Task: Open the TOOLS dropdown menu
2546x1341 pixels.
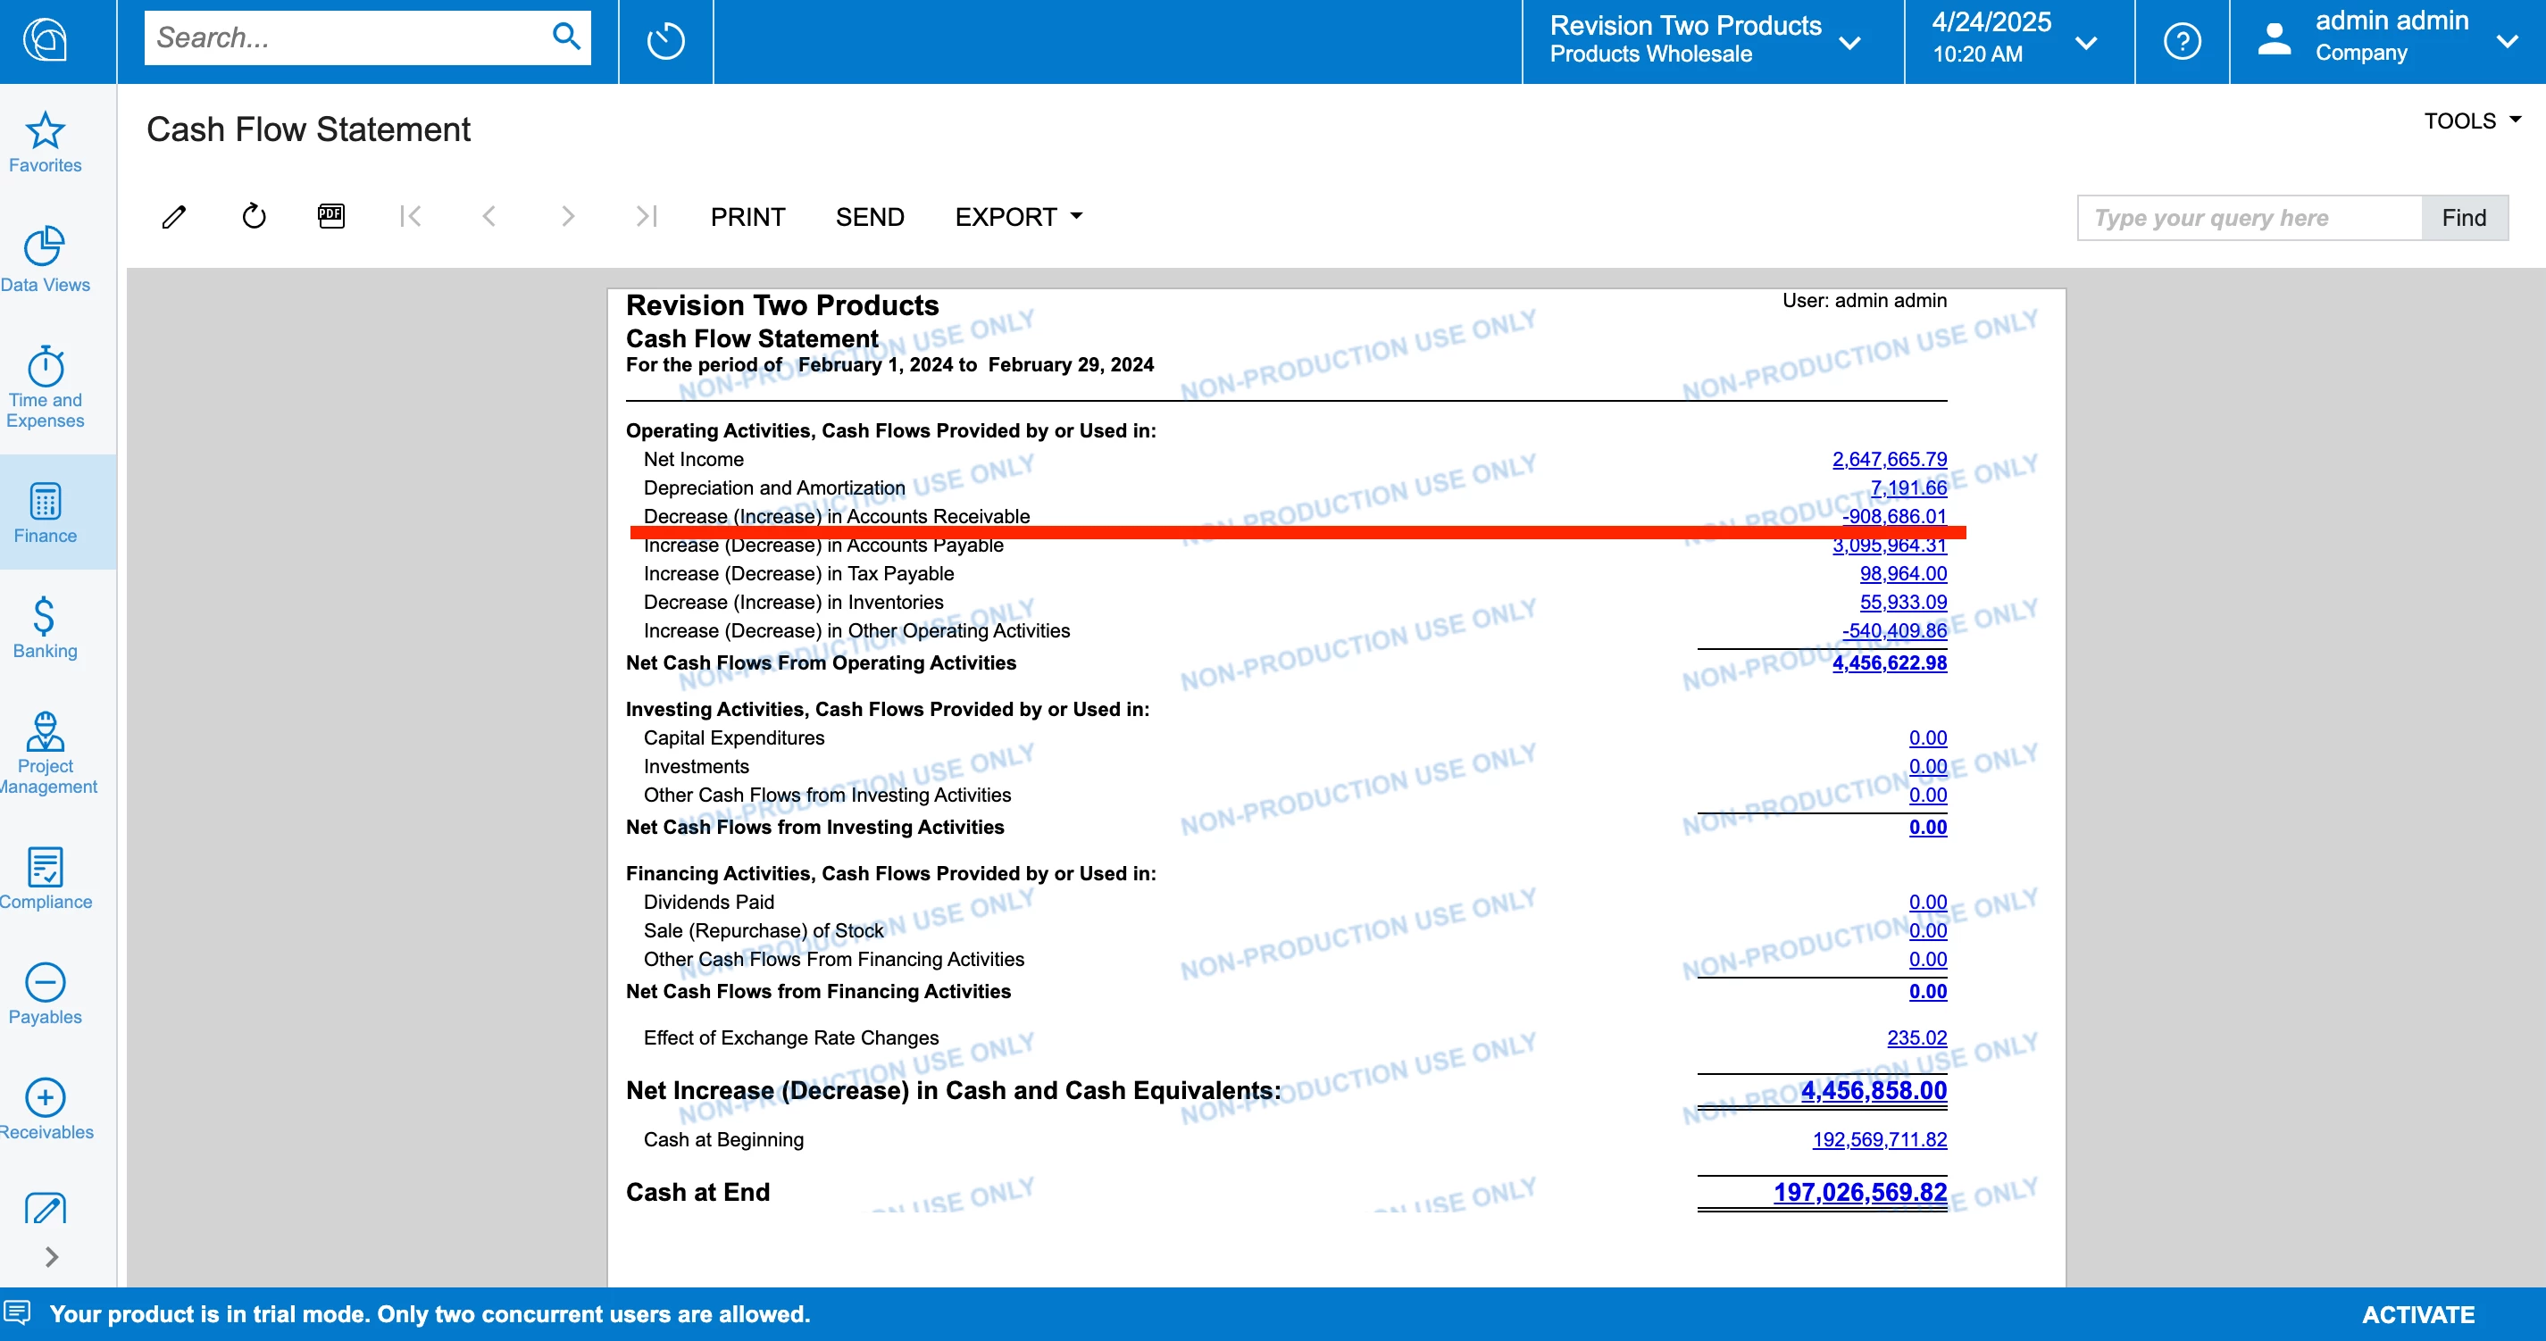Action: point(2471,121)
